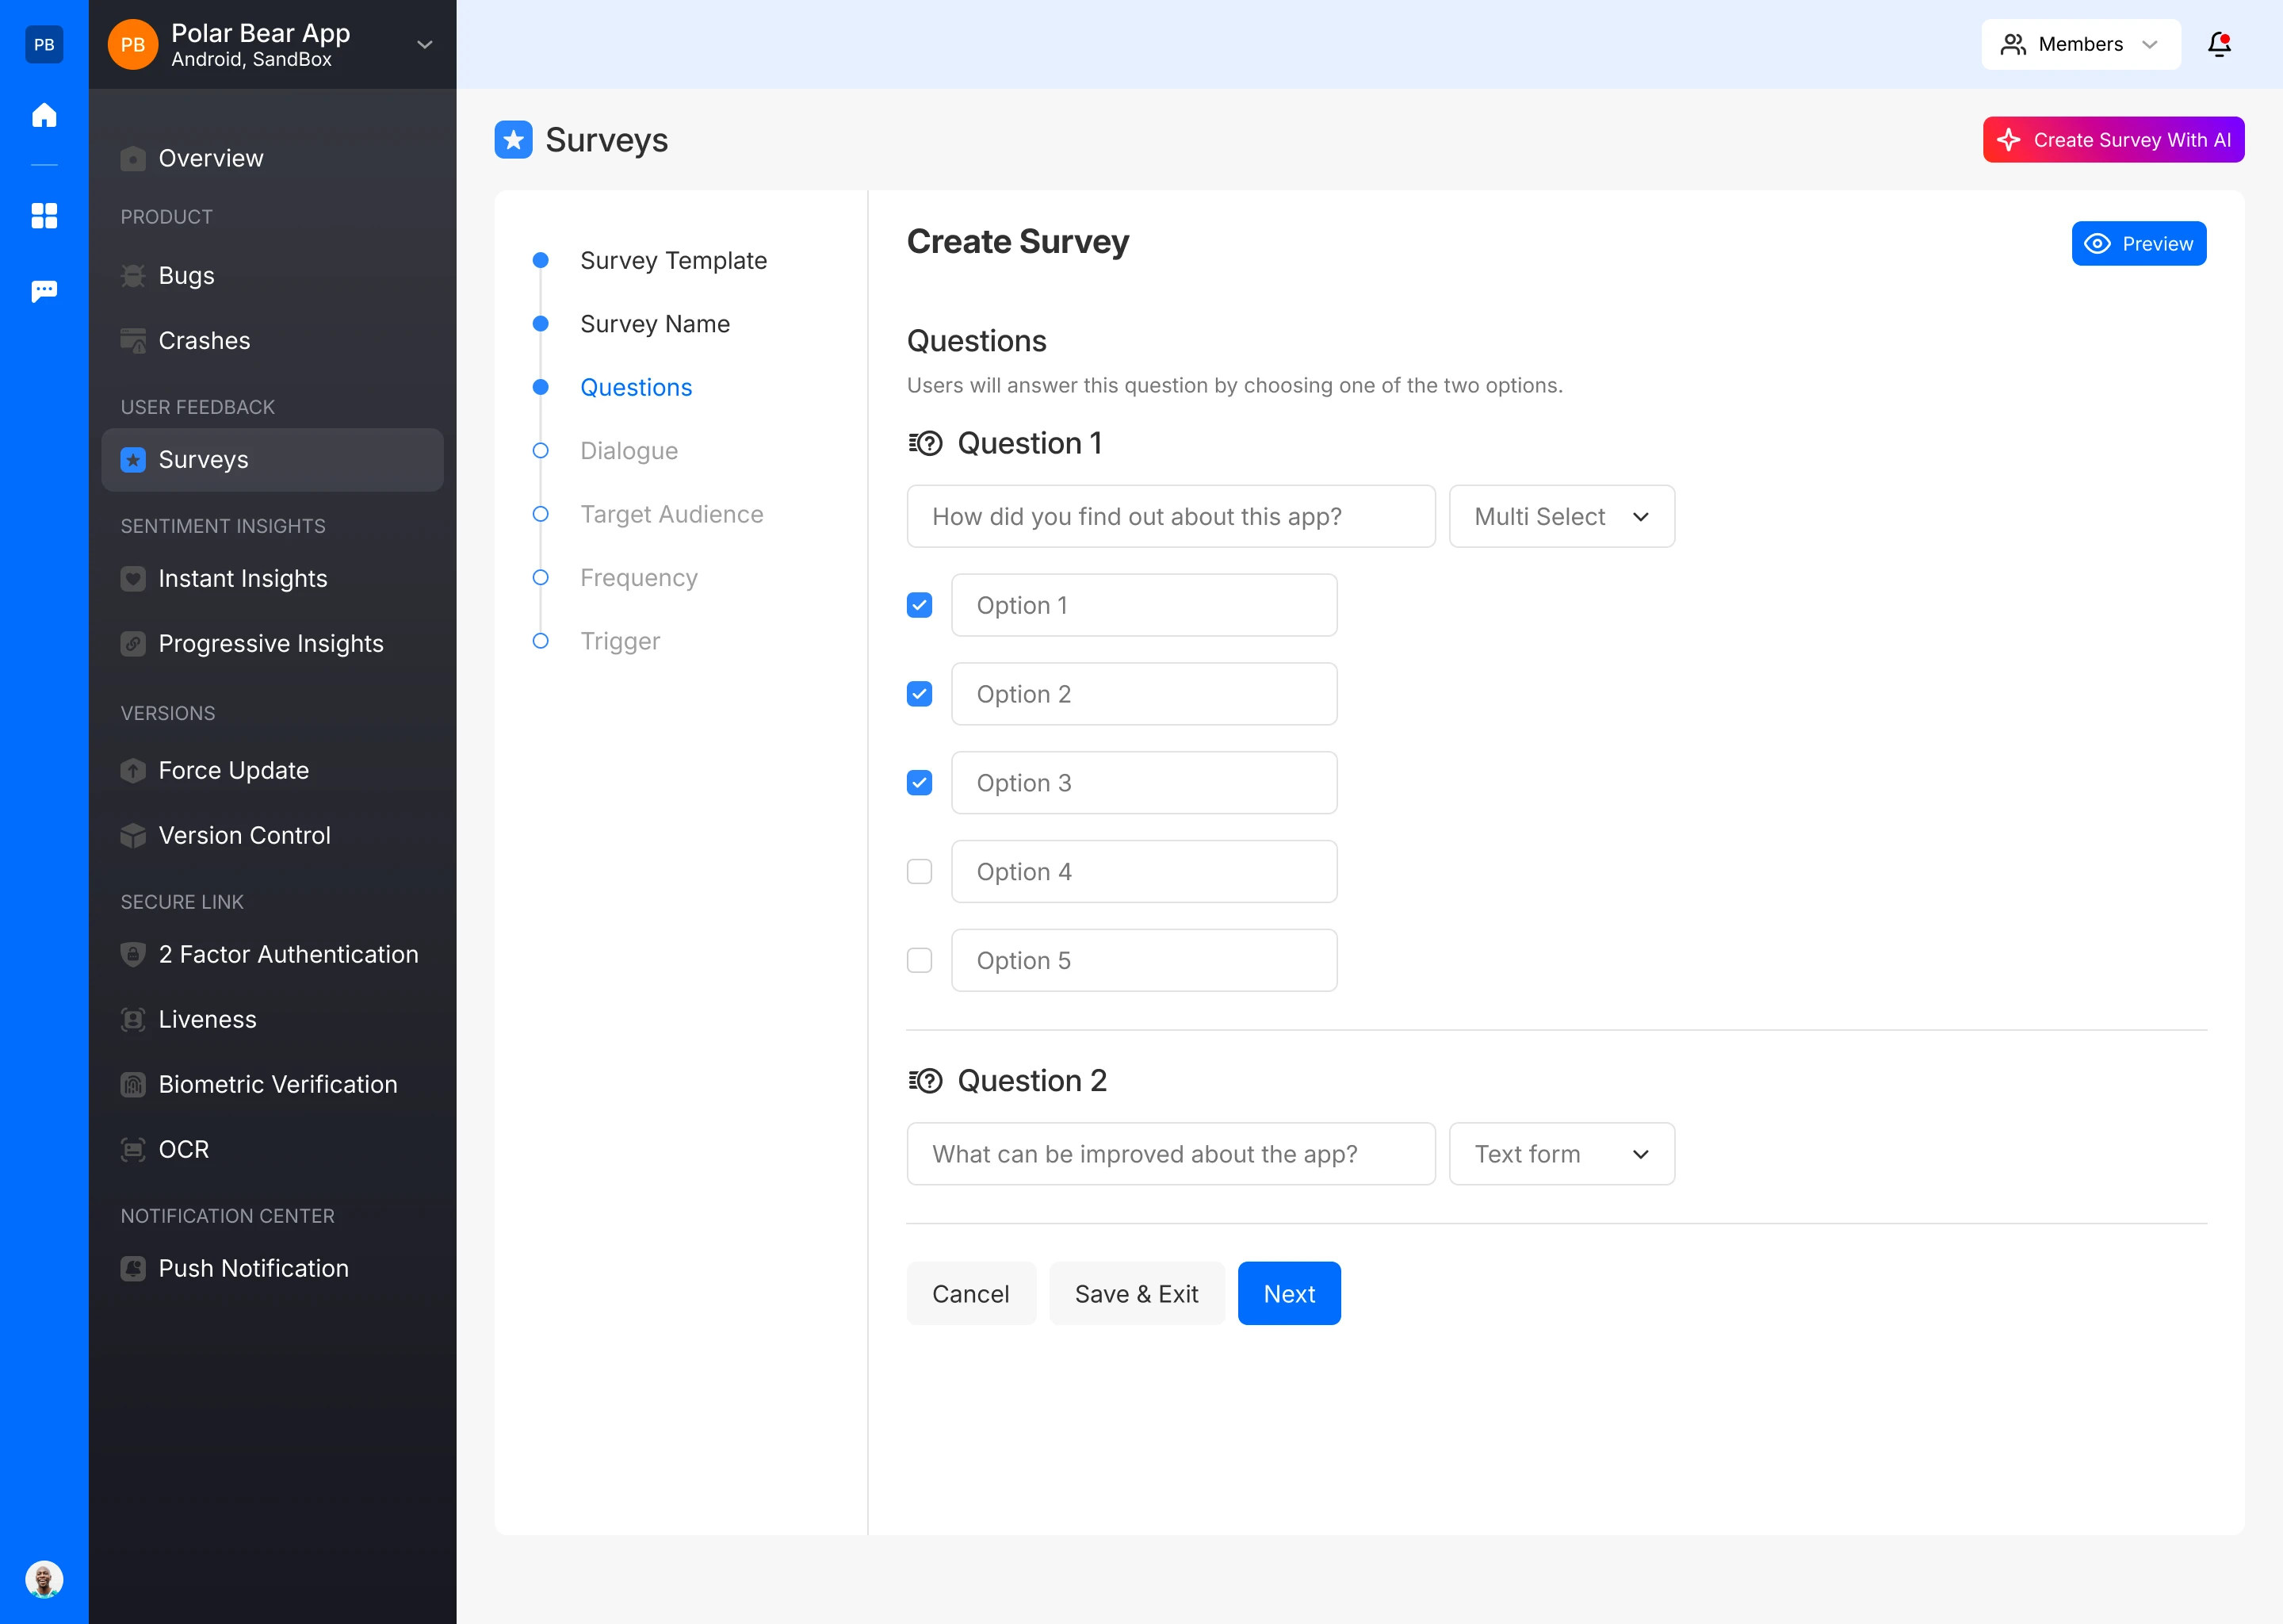Viewport: 2283px width, 1624px height.
Task: Open the grid dashboard icon
Action: [x=44, y=215]
